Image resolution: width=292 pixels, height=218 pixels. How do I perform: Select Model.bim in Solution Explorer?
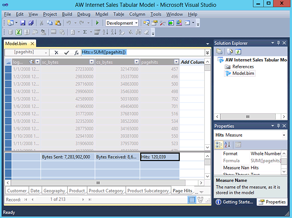point(243,73)
